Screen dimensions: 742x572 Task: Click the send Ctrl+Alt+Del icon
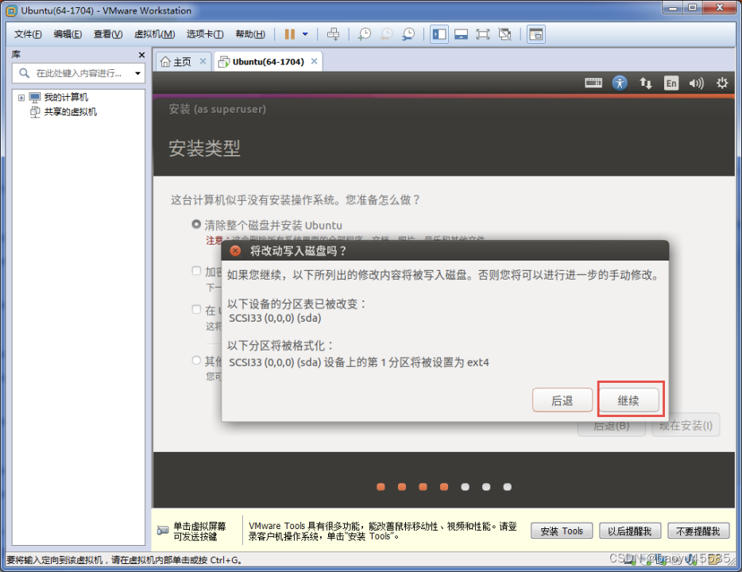coord(333,34)
